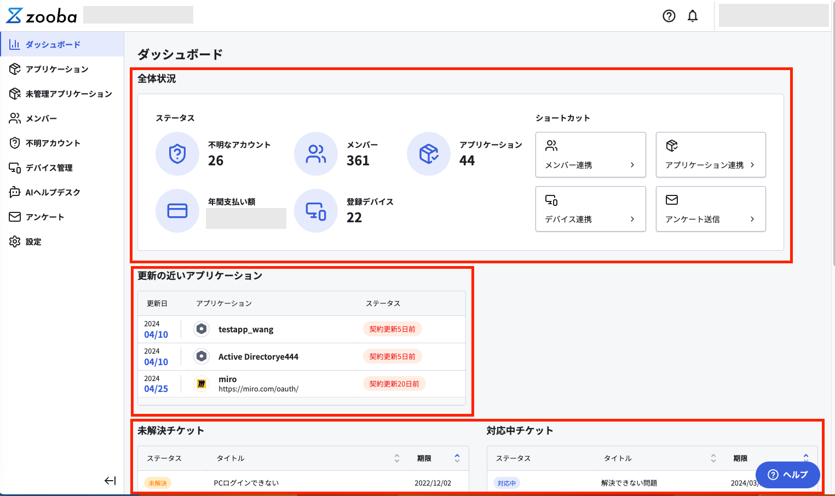This screenshot has height=496, width=835.
Task: Click the 未解決 status badge
Action: coord(158,483)
